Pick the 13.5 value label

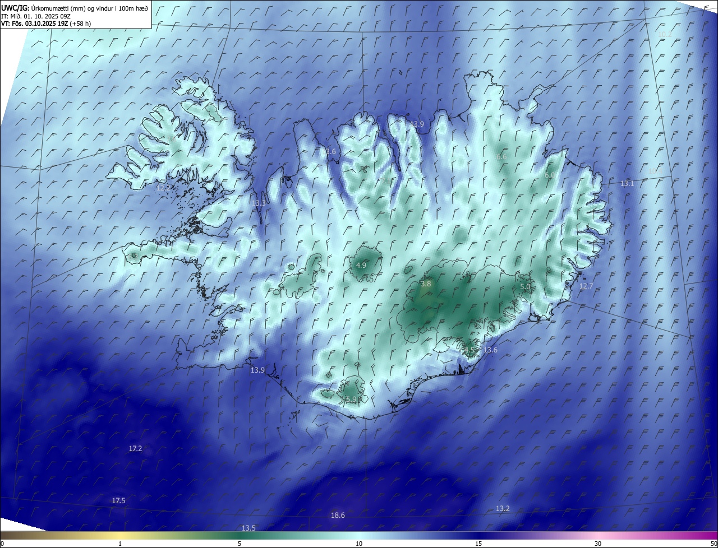pyautogui.click(x=248, y=528)
